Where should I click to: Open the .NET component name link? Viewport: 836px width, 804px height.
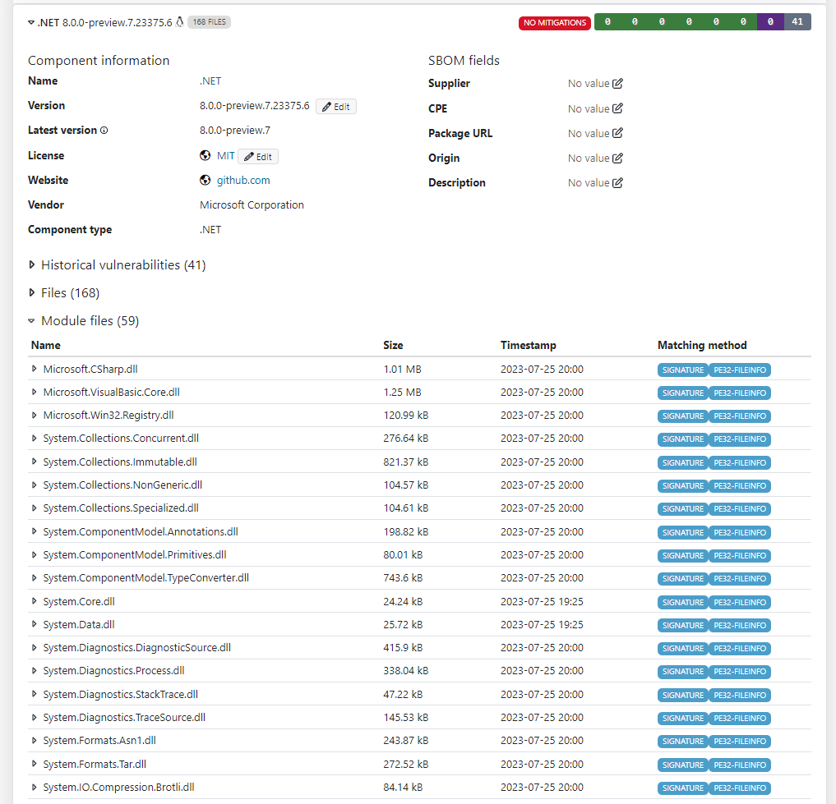210,80
